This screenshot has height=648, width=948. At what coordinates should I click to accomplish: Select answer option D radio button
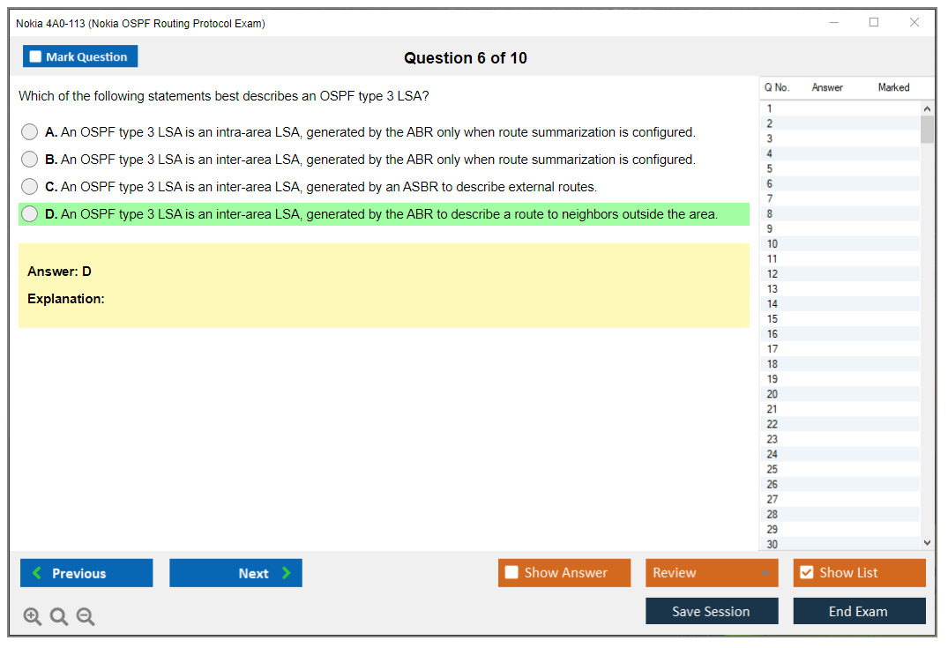29,214
